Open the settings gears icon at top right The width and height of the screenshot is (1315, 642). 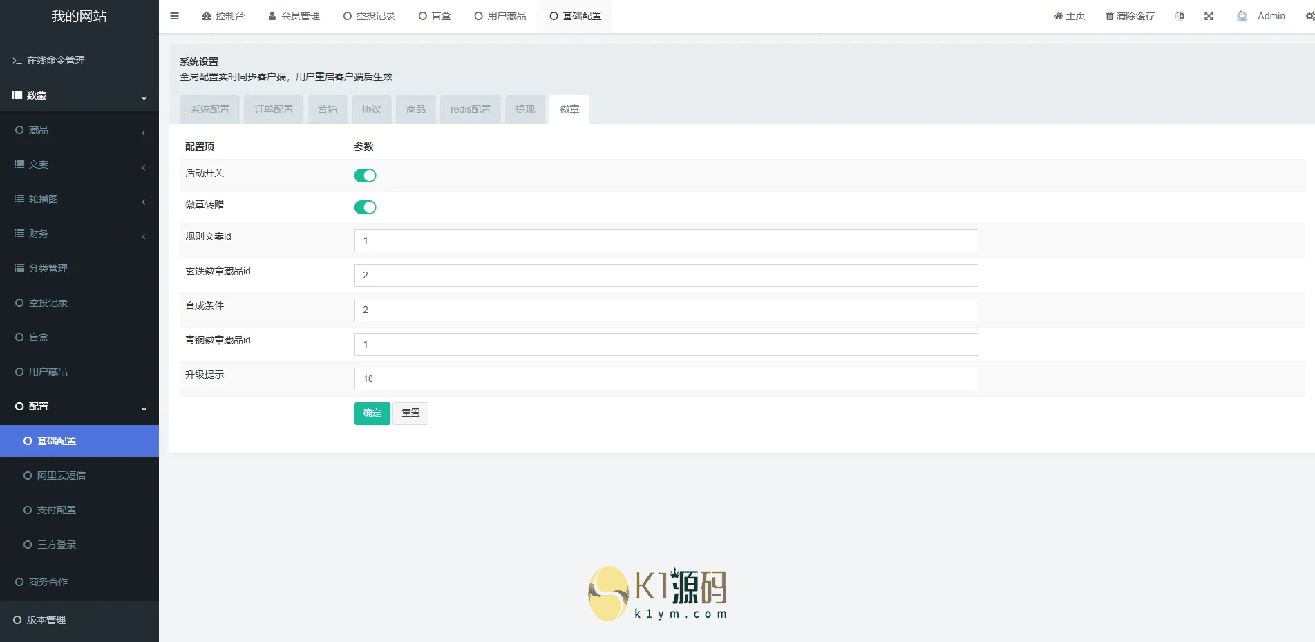[x=1310, y=16]
